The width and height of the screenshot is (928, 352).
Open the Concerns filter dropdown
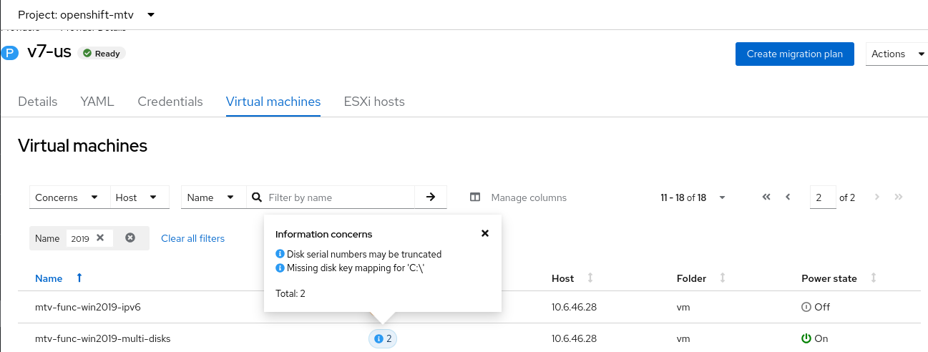(69, 197)
